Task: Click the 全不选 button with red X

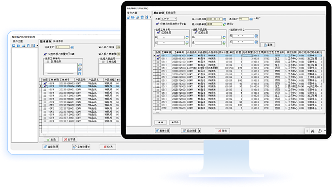Action: coord(69,139)
